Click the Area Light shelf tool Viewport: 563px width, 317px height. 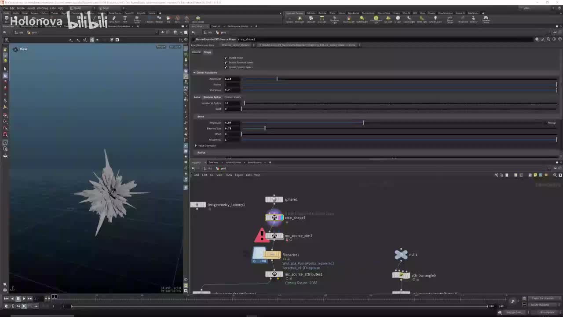322,19
